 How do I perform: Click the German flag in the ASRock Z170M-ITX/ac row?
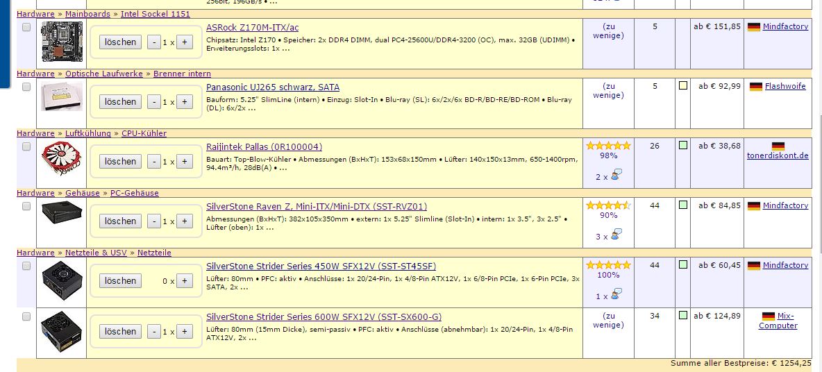754,27
